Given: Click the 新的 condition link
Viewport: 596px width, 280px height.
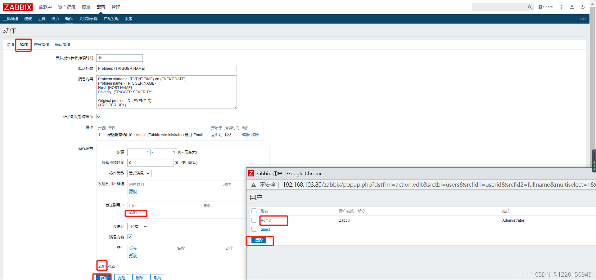Looking at the screenshot, I should [133, 255].
